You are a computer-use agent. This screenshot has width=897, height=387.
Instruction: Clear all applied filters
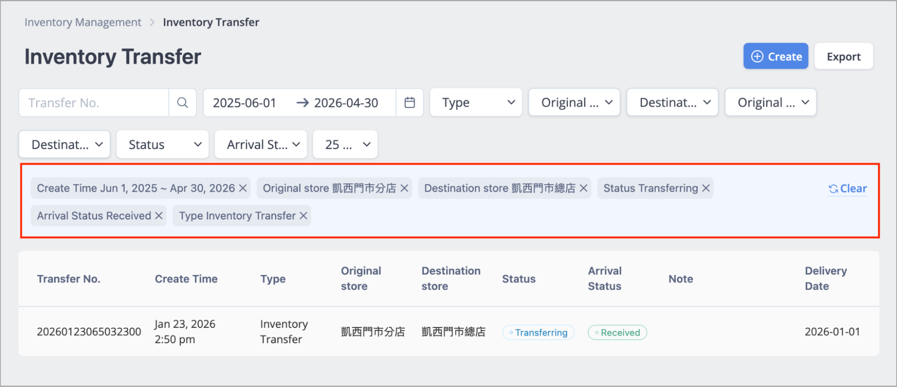tap(848, 189)
